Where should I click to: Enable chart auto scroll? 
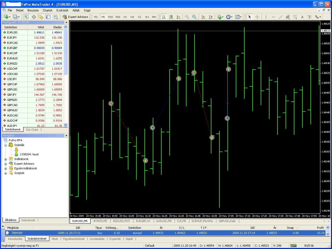coord(203,17)
